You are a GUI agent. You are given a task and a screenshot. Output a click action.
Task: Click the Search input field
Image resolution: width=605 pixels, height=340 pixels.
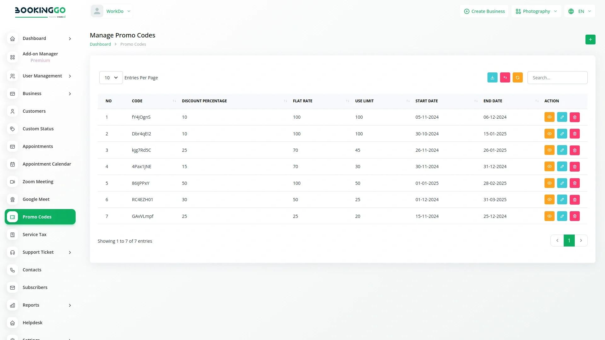[x=557, y=78]
